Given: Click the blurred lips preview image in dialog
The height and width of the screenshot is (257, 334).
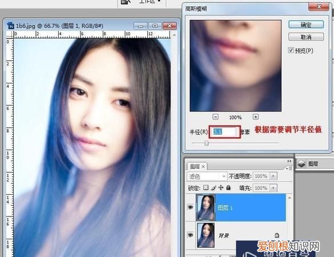Looking at the screenshot, I should (235, 66).
